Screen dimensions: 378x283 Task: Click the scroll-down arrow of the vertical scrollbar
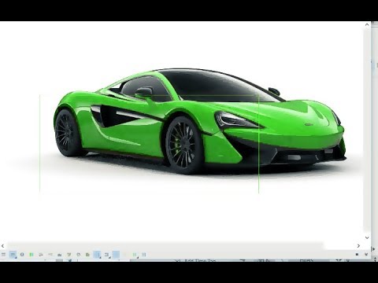pos(367,237)
